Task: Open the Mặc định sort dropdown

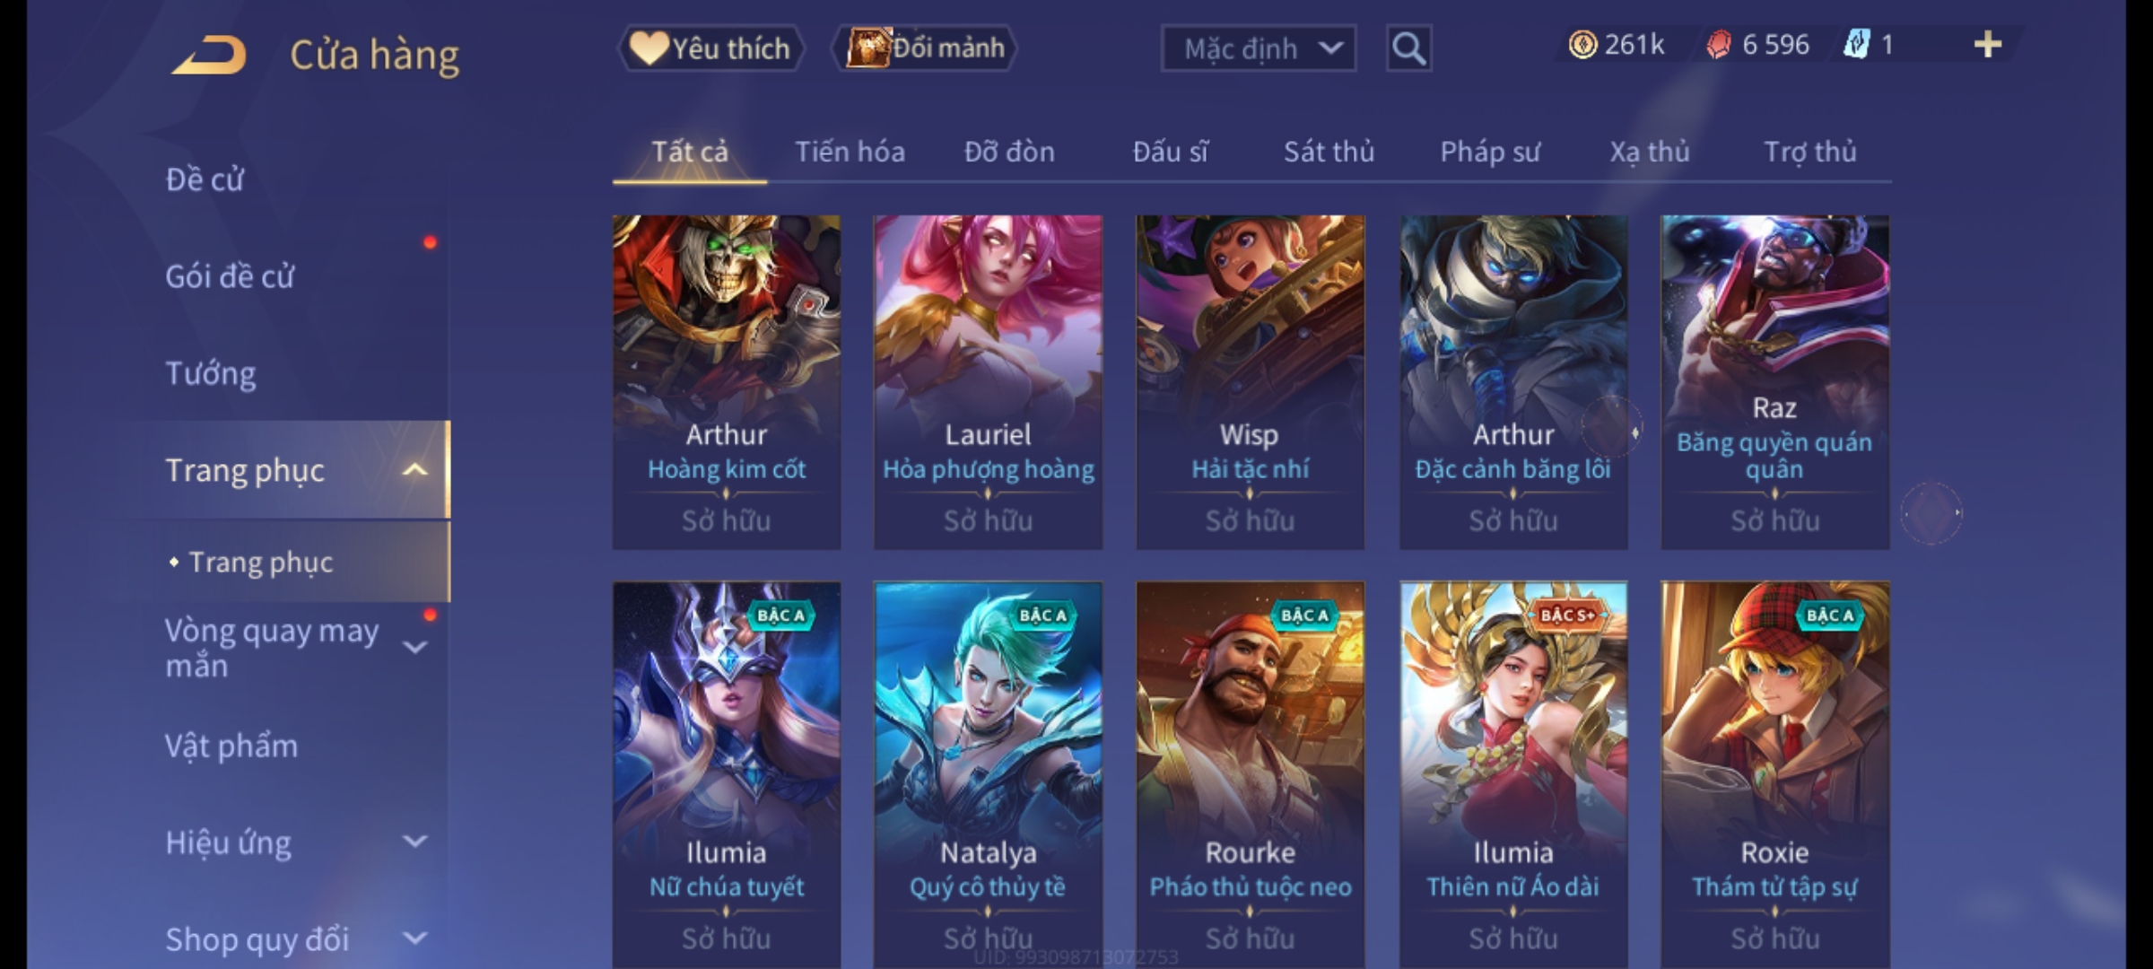Action: tap(1258, 48)
